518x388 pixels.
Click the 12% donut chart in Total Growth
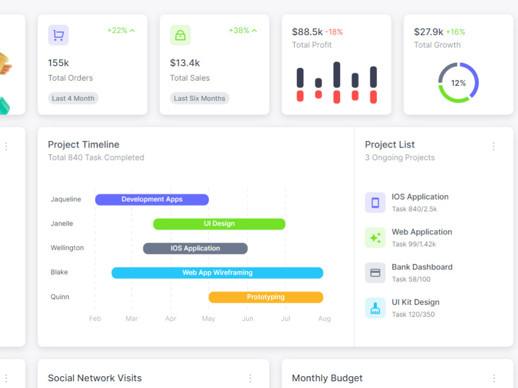pos(458,83)
